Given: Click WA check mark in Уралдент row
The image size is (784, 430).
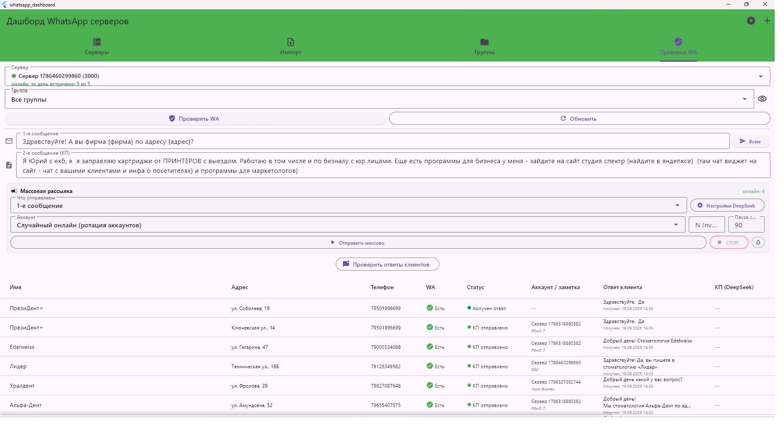Looking at the screenshot, I should pos(430,385).
